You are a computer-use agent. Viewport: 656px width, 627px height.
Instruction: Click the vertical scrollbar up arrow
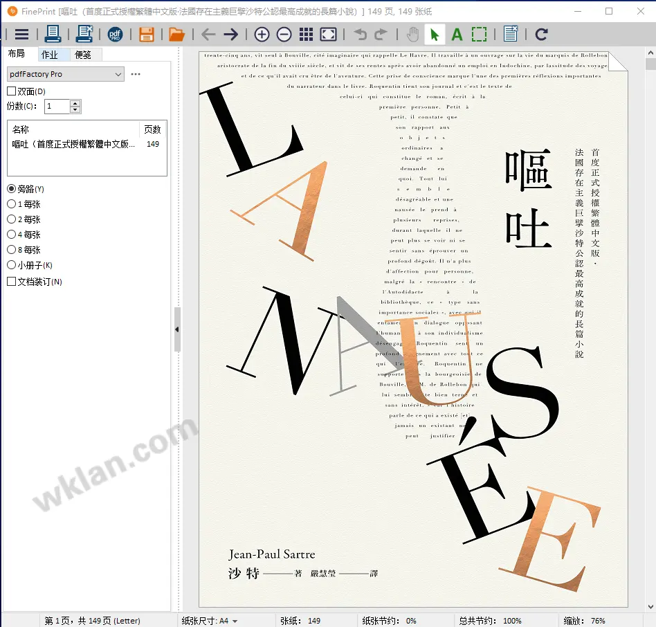tap(650, 53)
